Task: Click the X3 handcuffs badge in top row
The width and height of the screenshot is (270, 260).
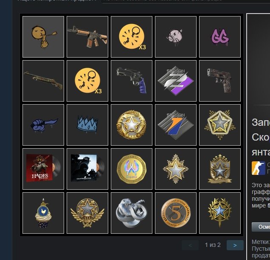Action: pyautogui.click(x=132, y=37)
